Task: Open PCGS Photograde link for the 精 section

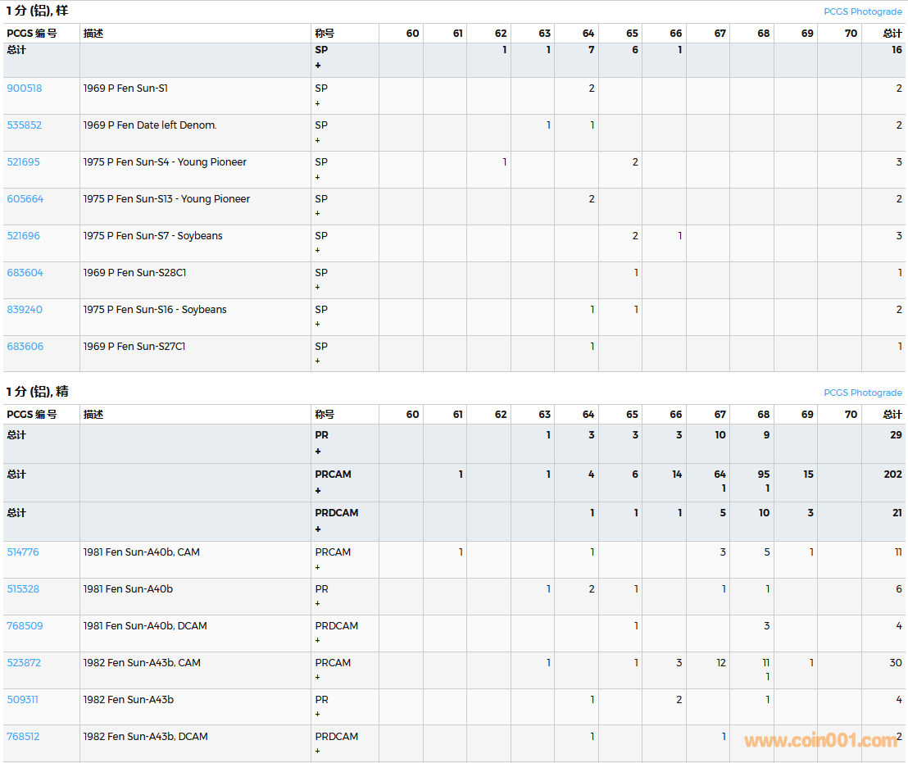Action: click(862, 393)
